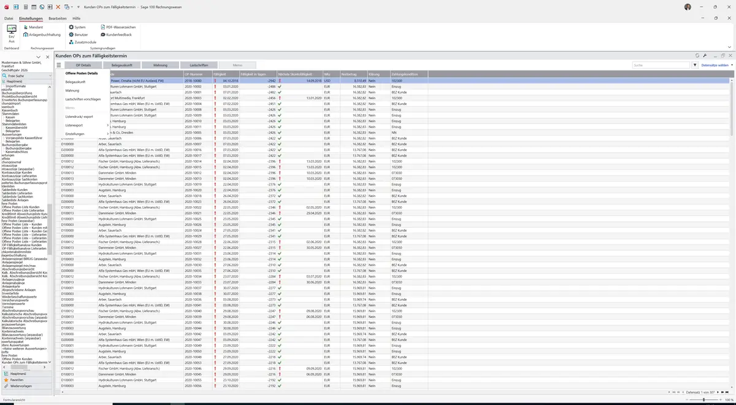The image size is (736, 405).
Task: Open PDF-Wasserzeichen settings
Action: tap(118, 27)
